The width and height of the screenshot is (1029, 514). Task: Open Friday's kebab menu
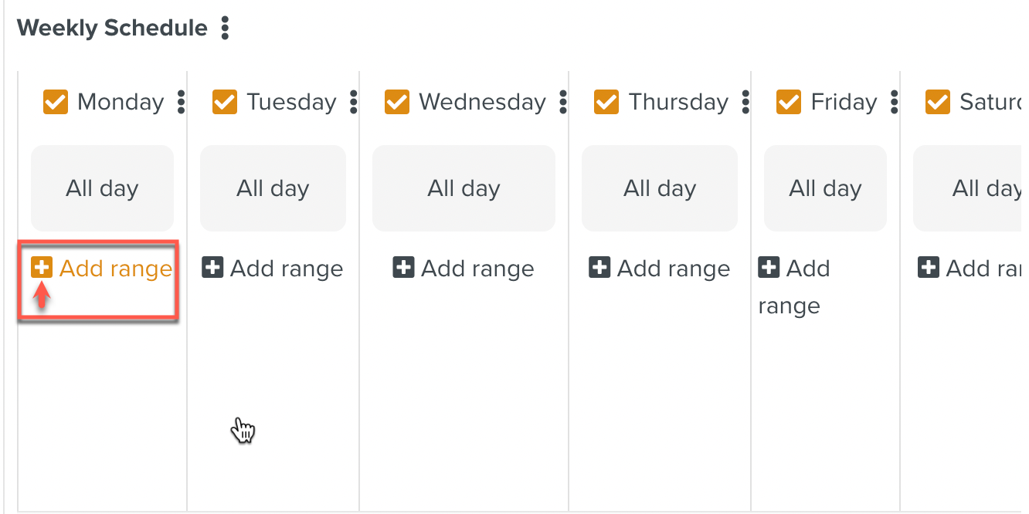[x=895, y=102]
